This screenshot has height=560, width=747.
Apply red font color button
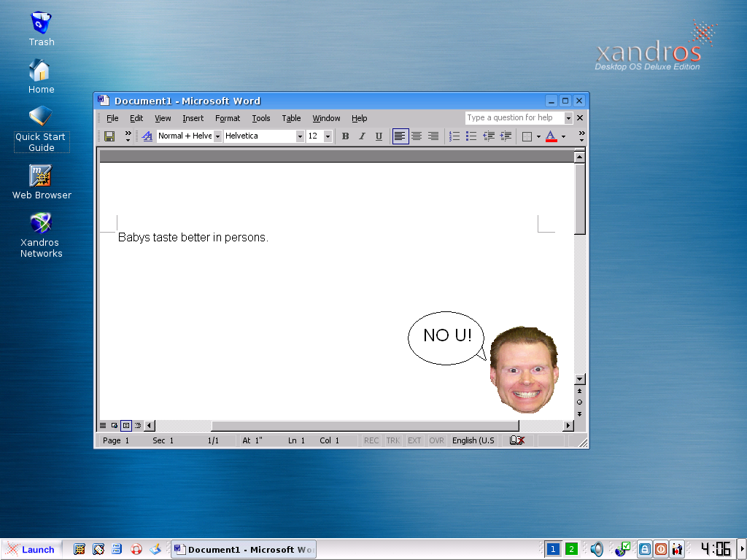click(551, 136)
